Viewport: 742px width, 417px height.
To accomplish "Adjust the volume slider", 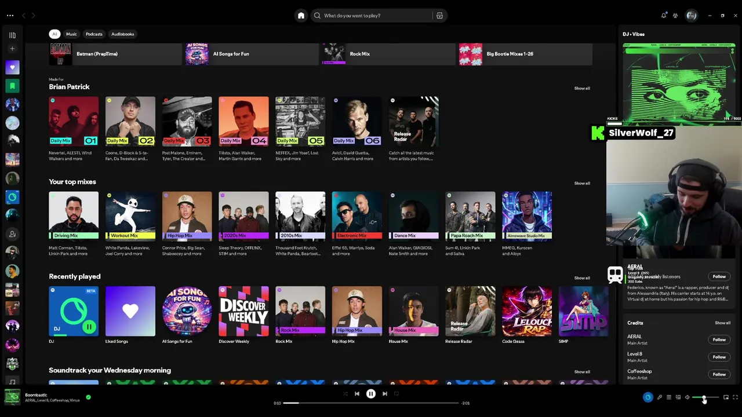I will 705,397.
